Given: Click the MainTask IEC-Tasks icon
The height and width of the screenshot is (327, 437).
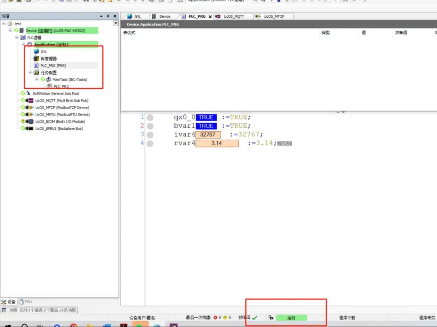Looking at the screenshot, I should [49, 80].
